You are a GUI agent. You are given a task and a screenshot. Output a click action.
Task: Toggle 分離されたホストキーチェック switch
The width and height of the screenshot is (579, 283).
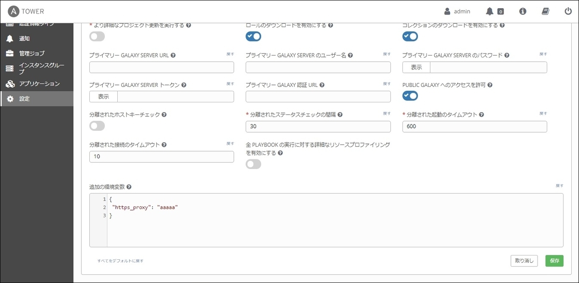97,126
